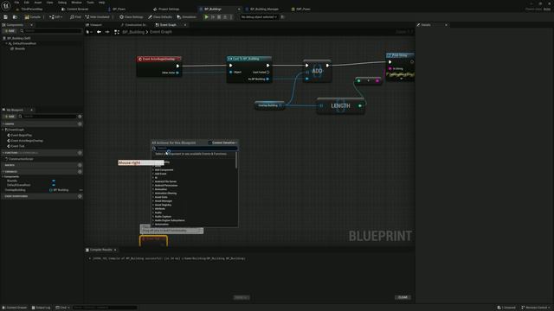Click the graph overview grid icon
Viewport: 554px width, 311px height.
pos(117,32)
